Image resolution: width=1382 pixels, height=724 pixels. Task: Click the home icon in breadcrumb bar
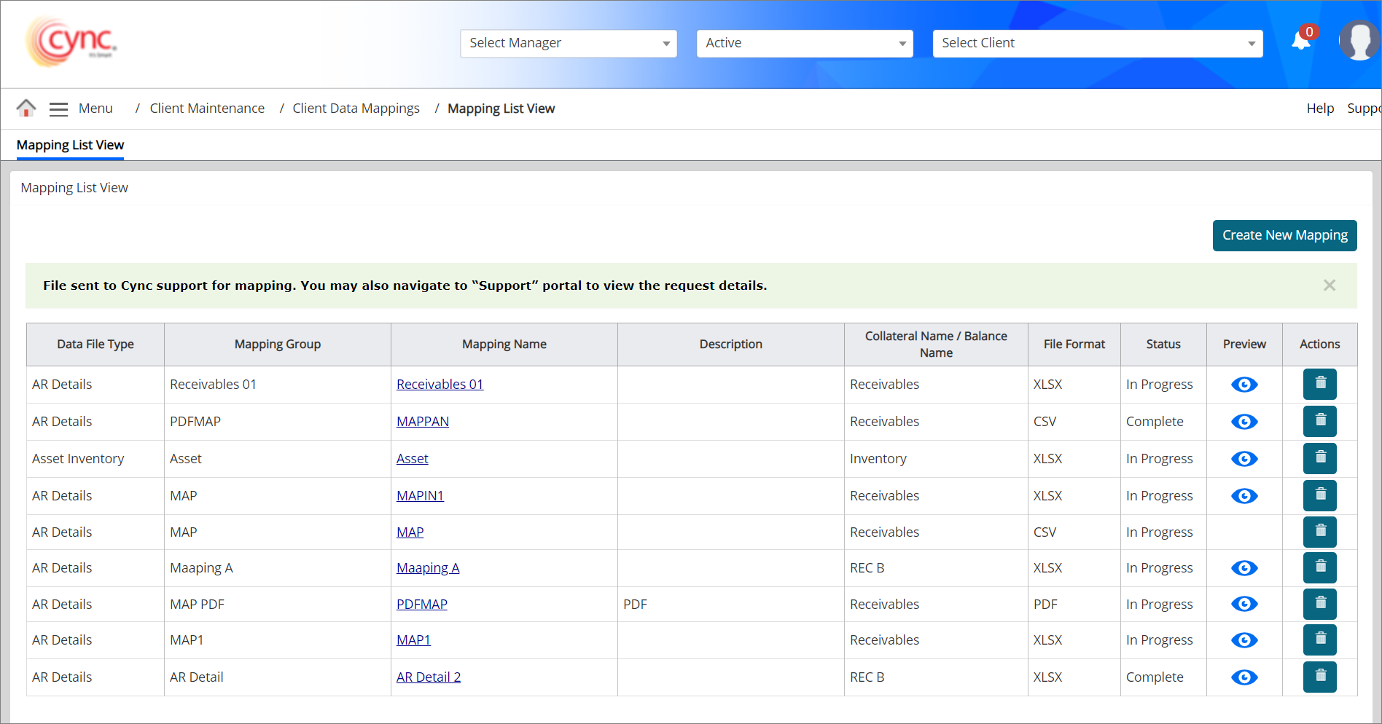(26, 109)
